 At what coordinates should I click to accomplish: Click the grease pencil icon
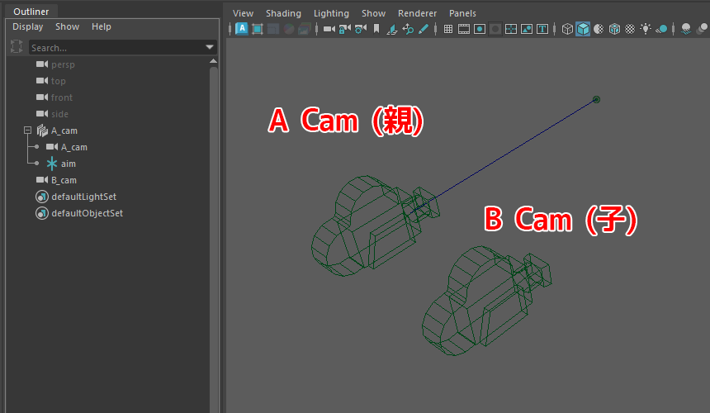[424, 29]
